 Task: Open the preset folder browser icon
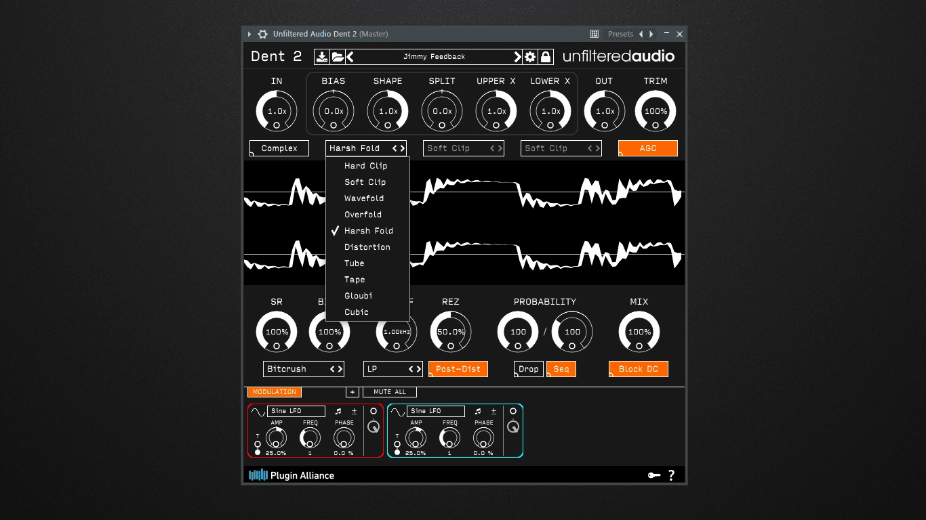click(338, 57)
